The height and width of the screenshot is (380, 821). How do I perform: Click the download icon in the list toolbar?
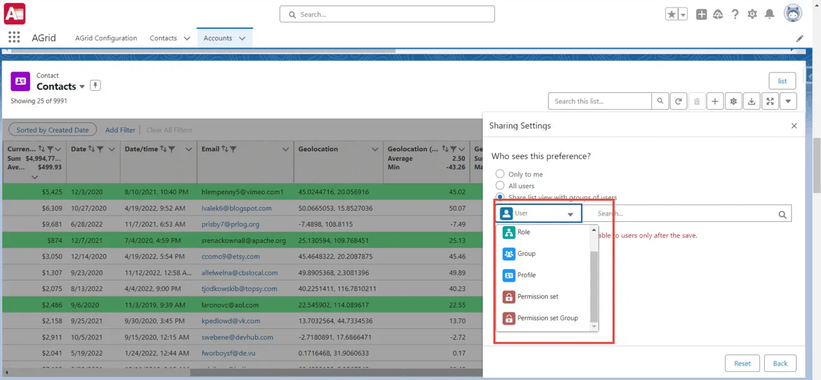pyautogui.click(x=751, y=100)
